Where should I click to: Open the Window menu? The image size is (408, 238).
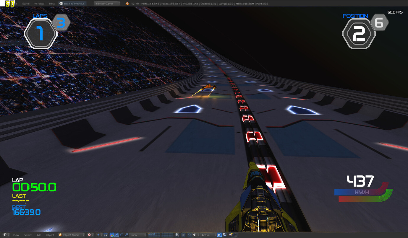(39, 4)
